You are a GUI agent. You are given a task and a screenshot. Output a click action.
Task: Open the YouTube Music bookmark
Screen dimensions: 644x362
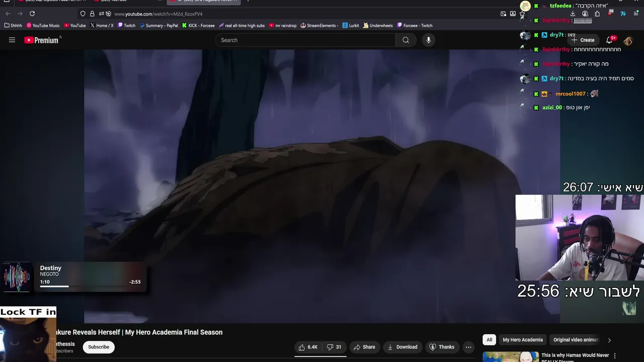click(x=43, y=26)
